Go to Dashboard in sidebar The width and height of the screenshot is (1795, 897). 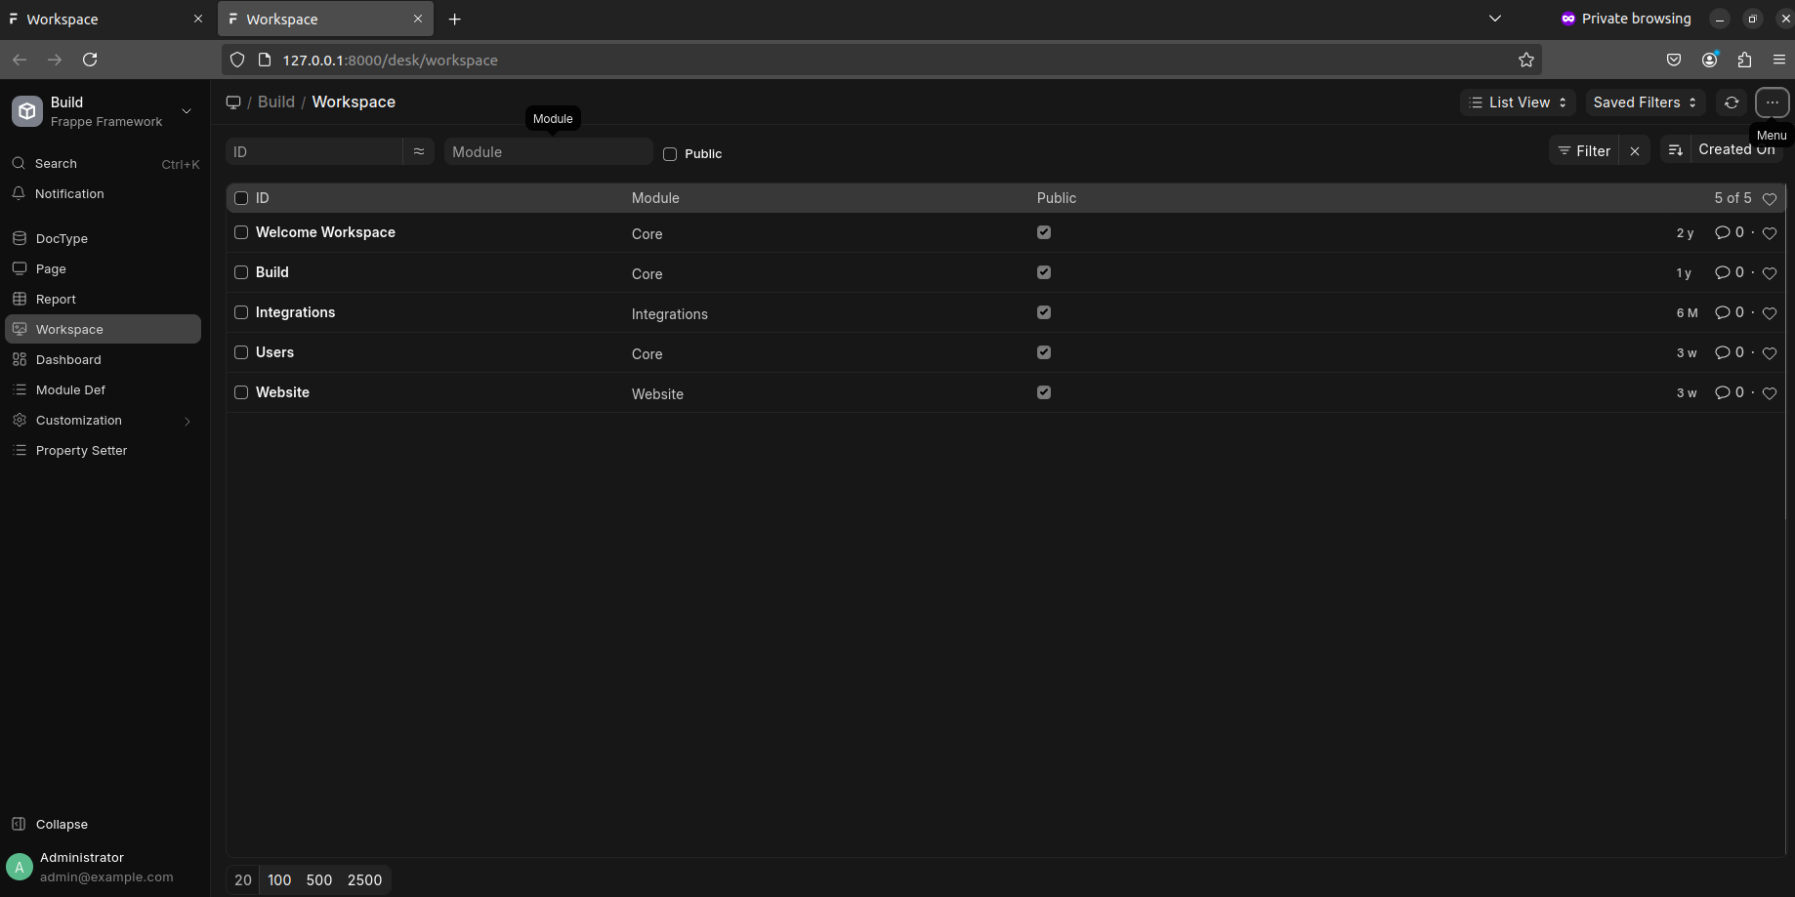(x=68, y=360)
